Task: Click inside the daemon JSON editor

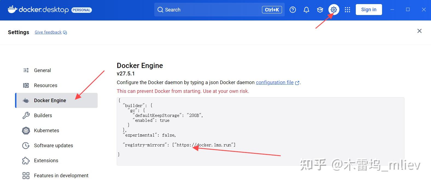Action: [260, 131]
